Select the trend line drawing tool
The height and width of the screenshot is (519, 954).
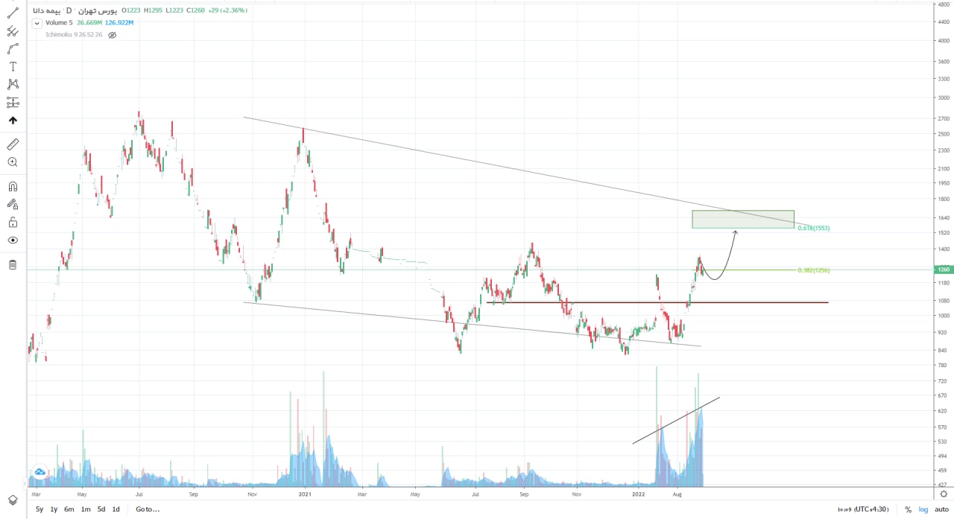(13, 13)
